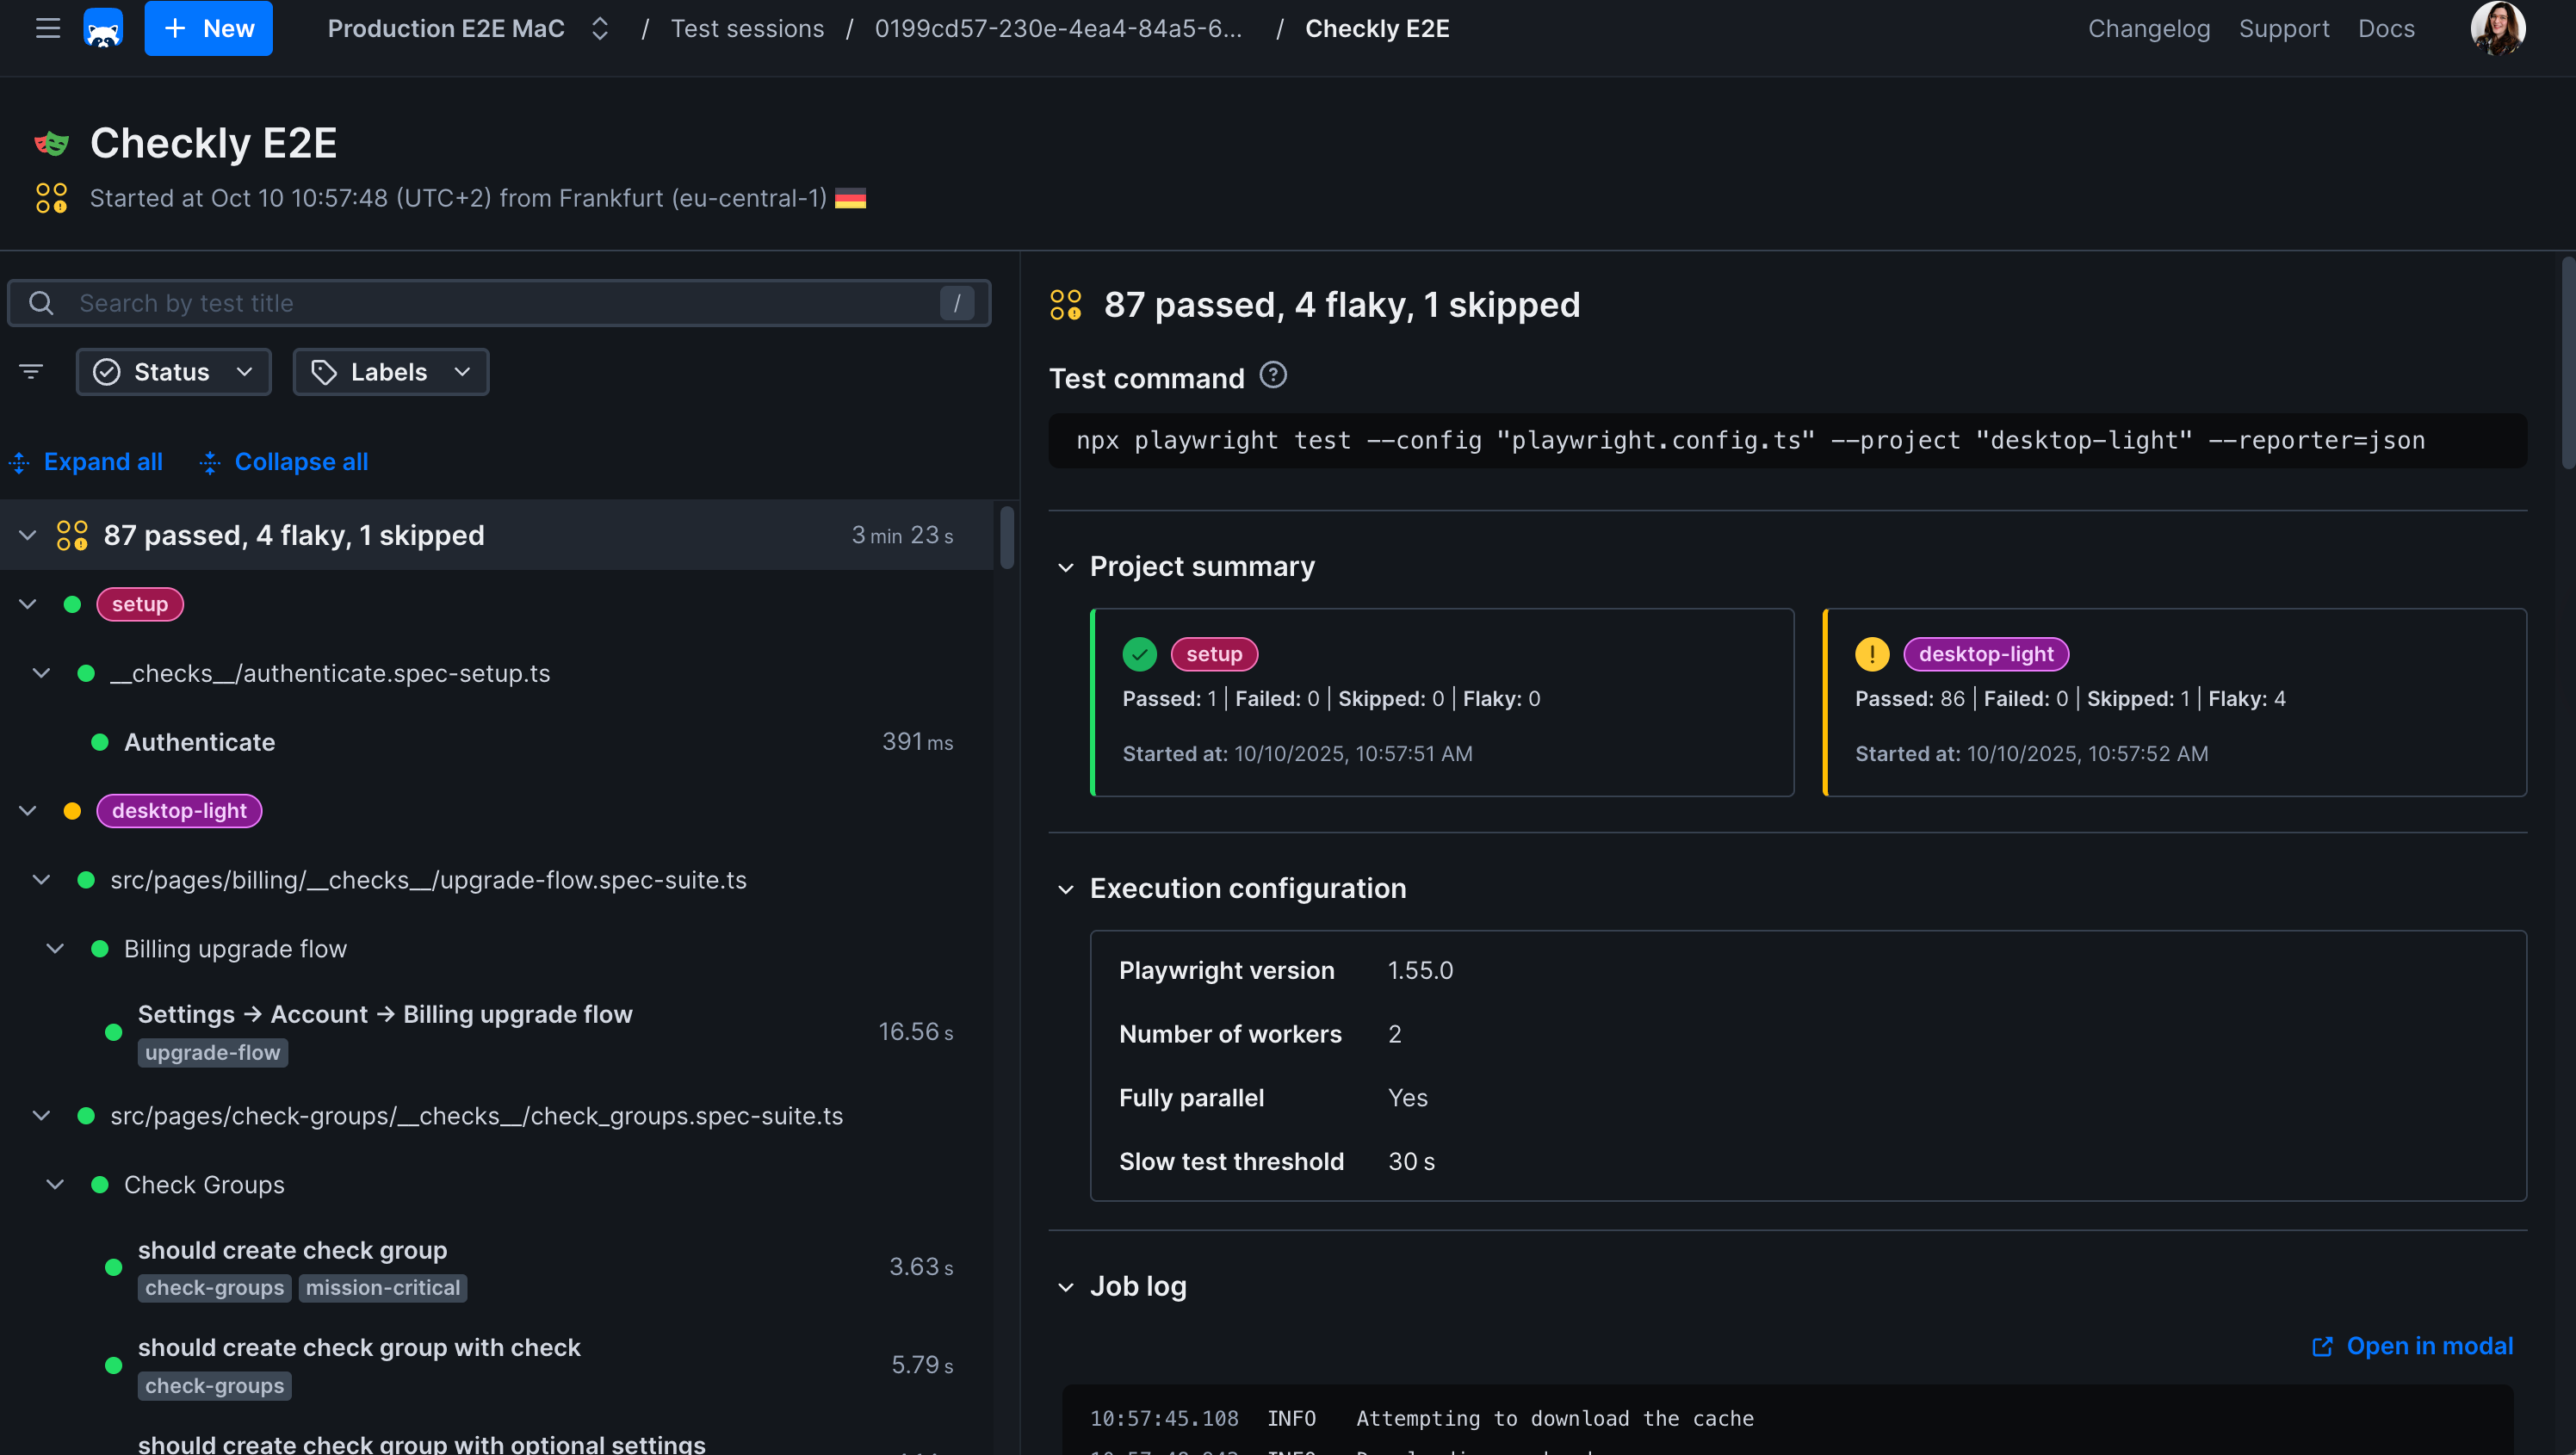Click the green dot beside authenticate.spec-setup.ts
The width and height of the screenshot is (2576, 1455).
86,673
